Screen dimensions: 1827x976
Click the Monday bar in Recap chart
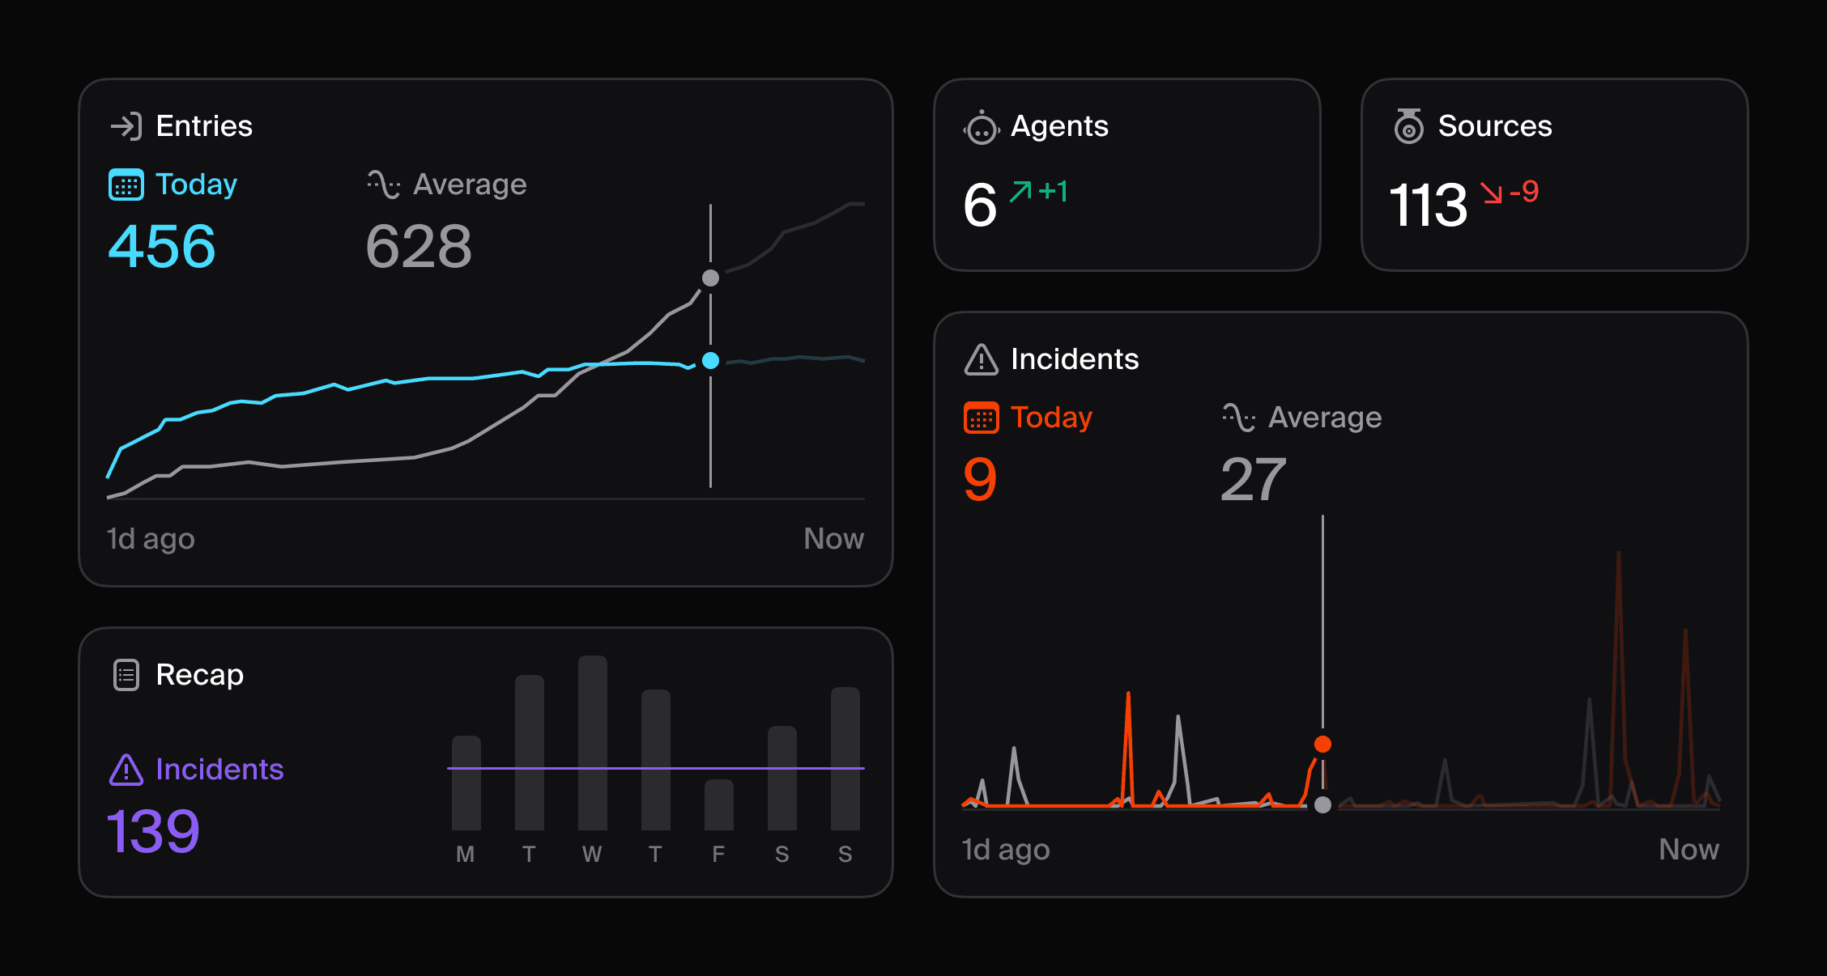[466, 783]
